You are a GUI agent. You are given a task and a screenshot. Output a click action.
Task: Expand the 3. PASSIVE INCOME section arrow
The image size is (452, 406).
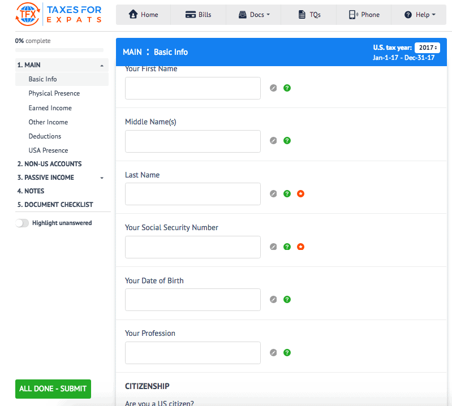[102, 178]
